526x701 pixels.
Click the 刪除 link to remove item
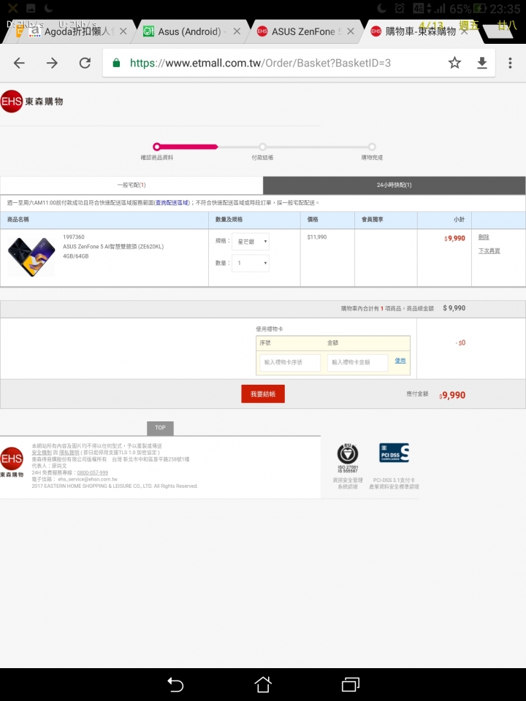484,237
